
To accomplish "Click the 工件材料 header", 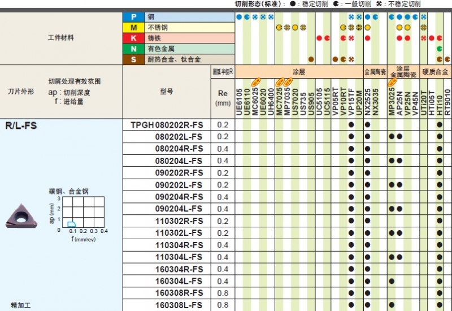I will 61,37.
